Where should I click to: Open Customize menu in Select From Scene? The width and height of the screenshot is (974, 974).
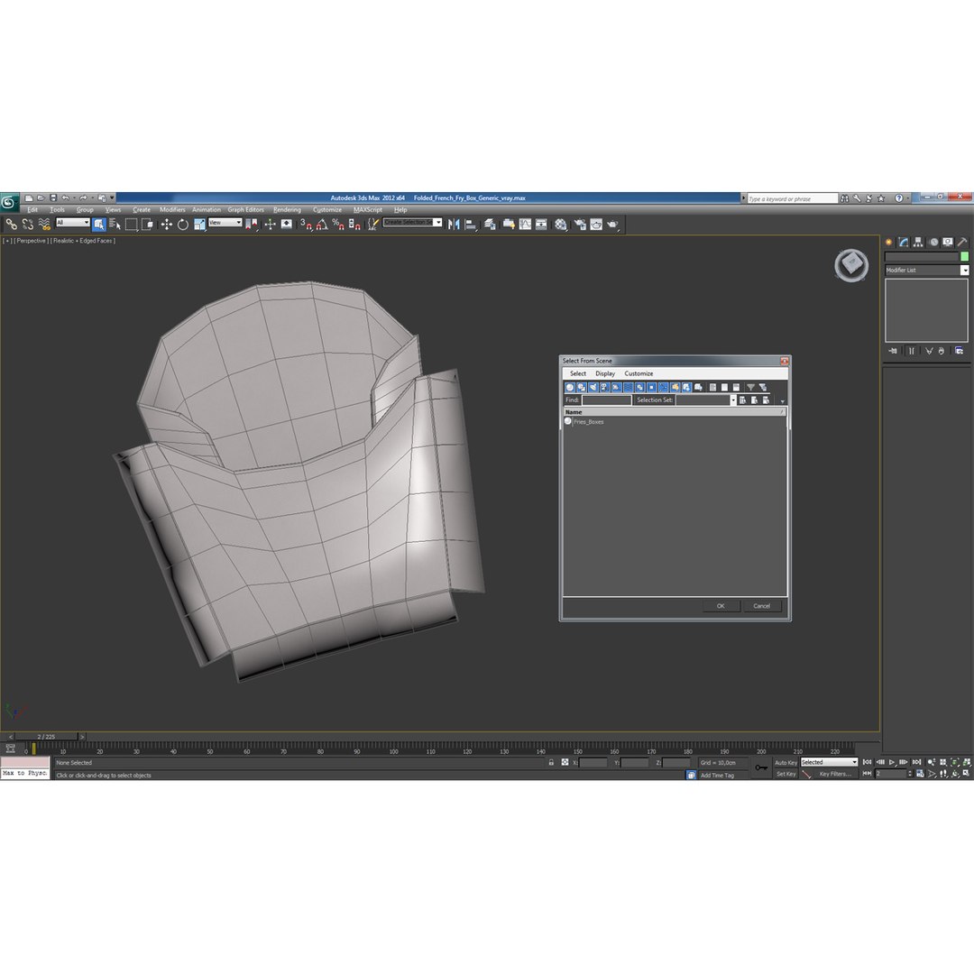[639, 374]
